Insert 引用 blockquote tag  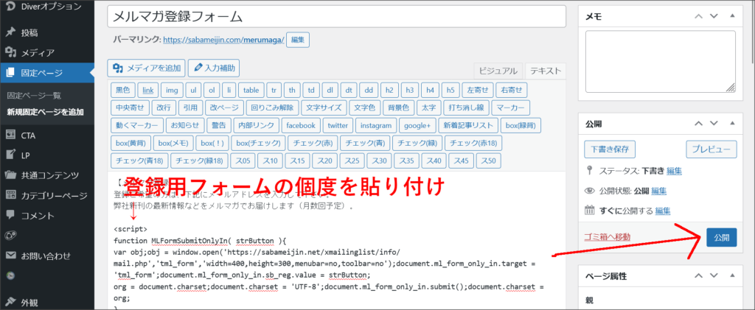coord(191,108)
